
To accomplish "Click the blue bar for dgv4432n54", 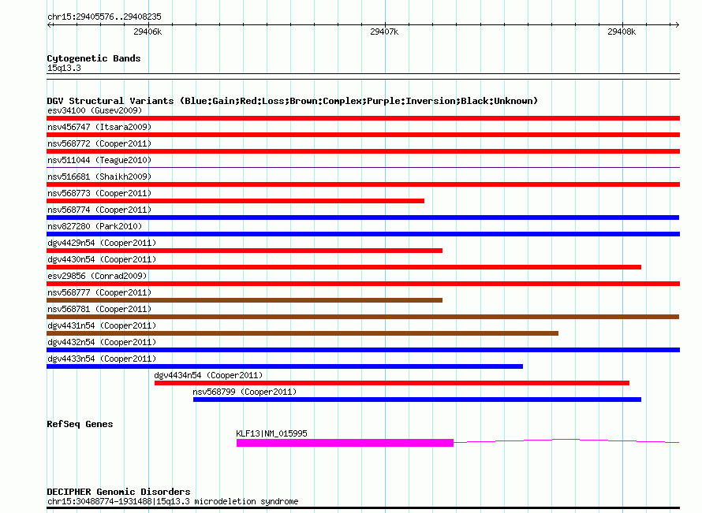I will pyautogui.click(x=363, y=350).
